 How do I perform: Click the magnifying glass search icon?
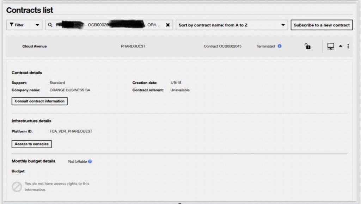click(x=50, y=25)
